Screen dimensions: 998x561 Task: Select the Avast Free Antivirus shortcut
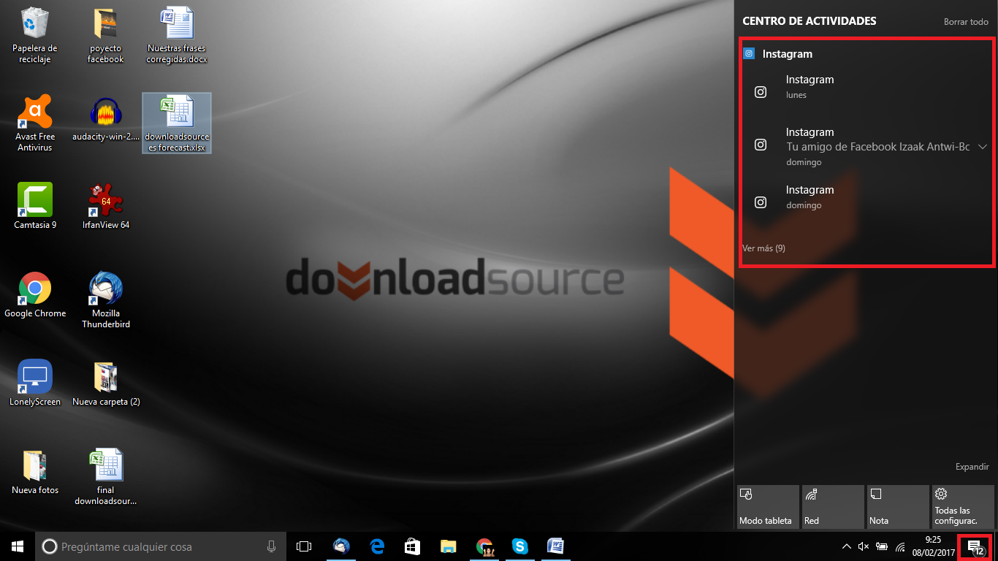coord(34,123)
